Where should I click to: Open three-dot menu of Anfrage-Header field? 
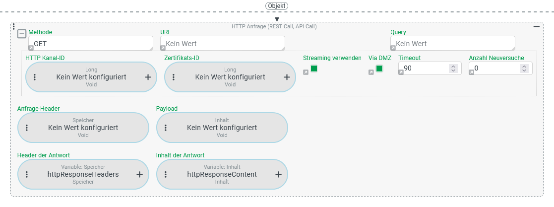[x=27, y=128]
